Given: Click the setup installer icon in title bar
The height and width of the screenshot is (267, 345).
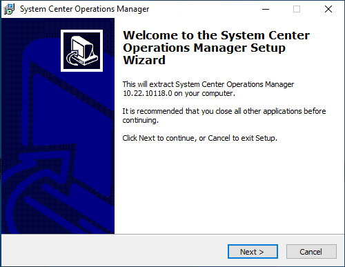Looking at the screenshot, I should (9, 9).
